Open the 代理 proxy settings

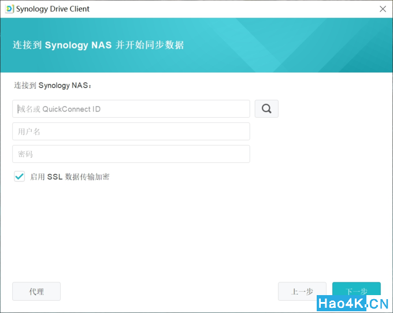36,291
